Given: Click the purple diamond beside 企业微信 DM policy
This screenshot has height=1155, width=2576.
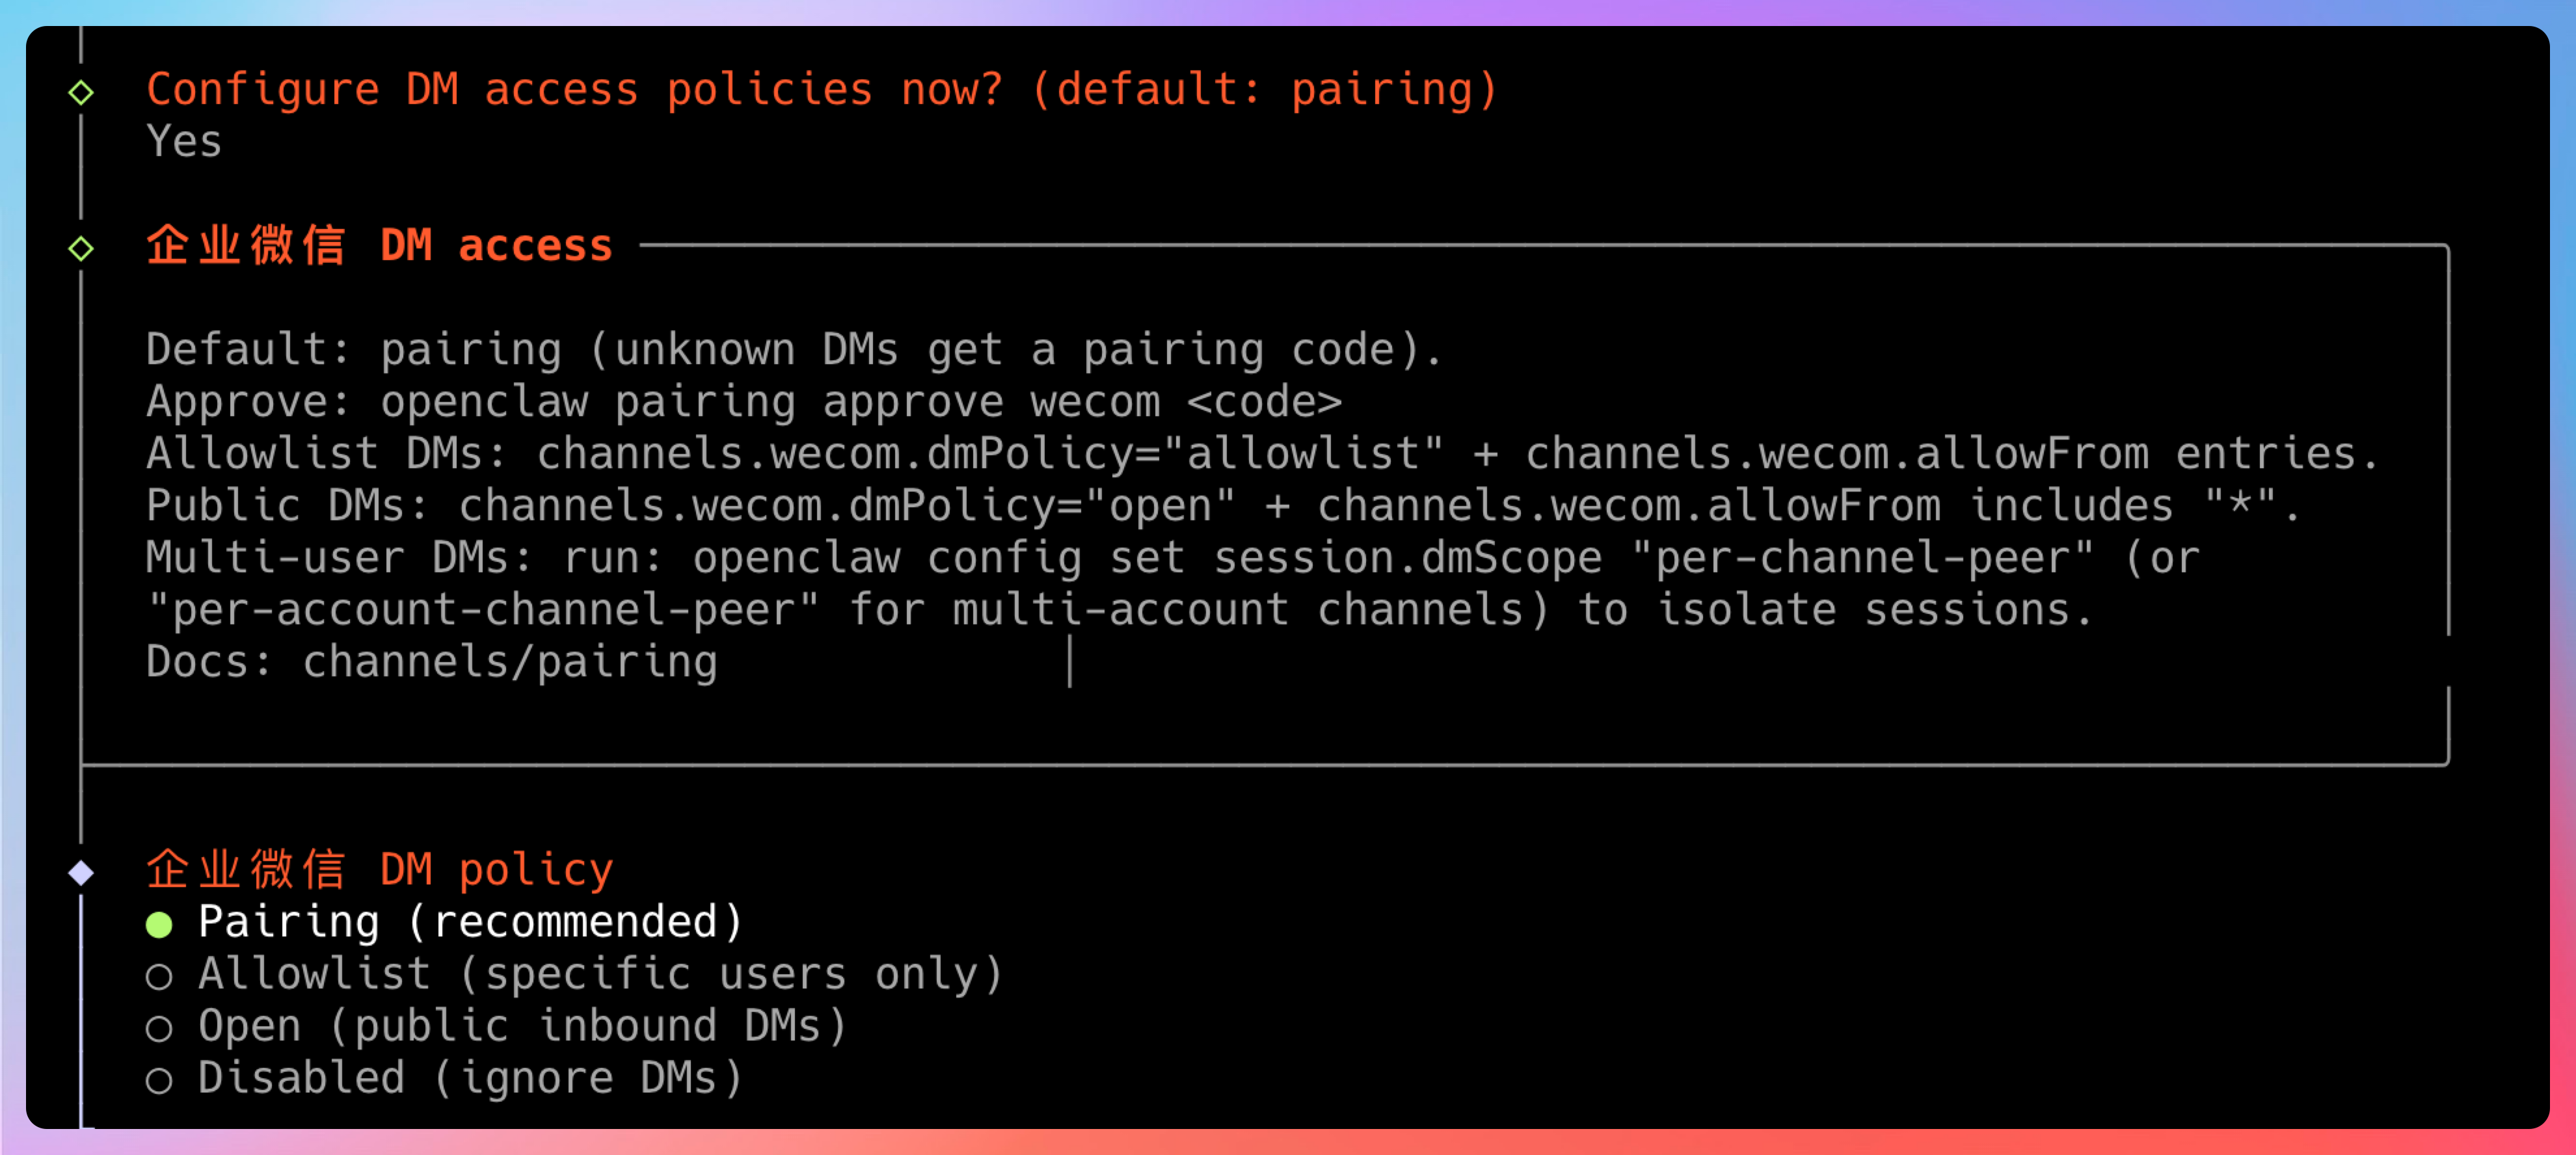Looking at the screenshot, I should click(x=81, y=873).
